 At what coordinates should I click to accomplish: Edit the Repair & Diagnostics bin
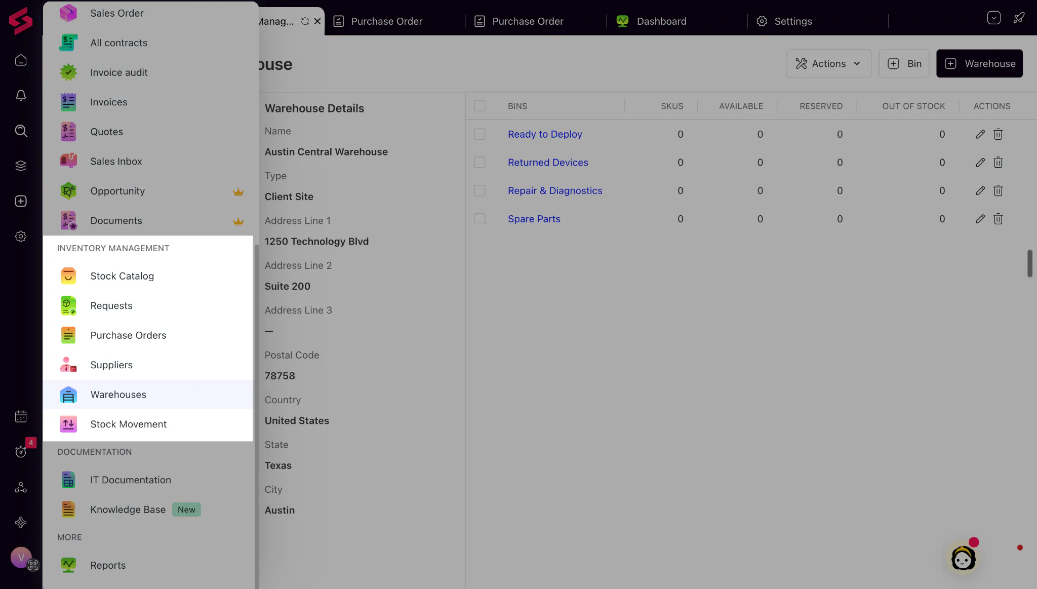click(980, 190)
